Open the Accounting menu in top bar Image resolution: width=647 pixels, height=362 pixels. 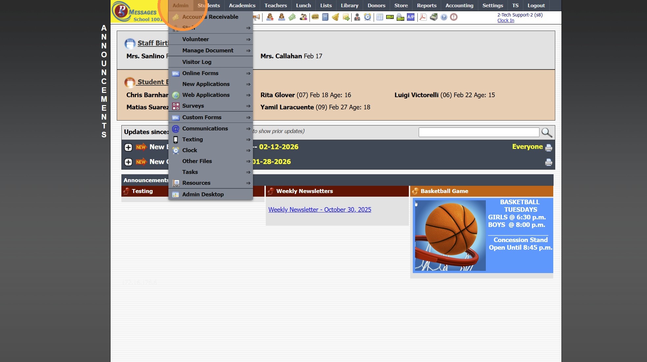[459, 5]
